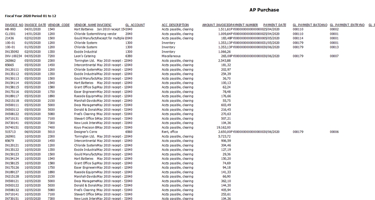Click the Designer's Corne vendor name
The width and height of the screenshot is (375, 200).
(x=86, y=132)
